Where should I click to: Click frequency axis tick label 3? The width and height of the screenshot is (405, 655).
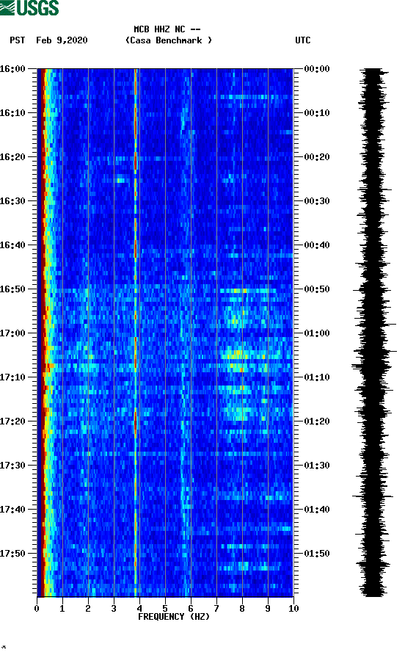114,609
